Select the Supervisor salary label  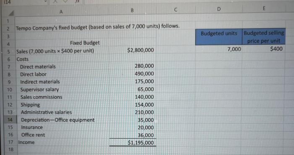(39, 89)
